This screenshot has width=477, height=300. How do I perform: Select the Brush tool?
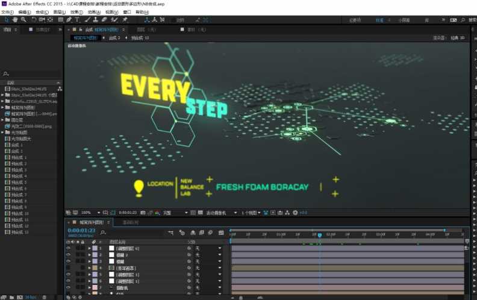87,20
